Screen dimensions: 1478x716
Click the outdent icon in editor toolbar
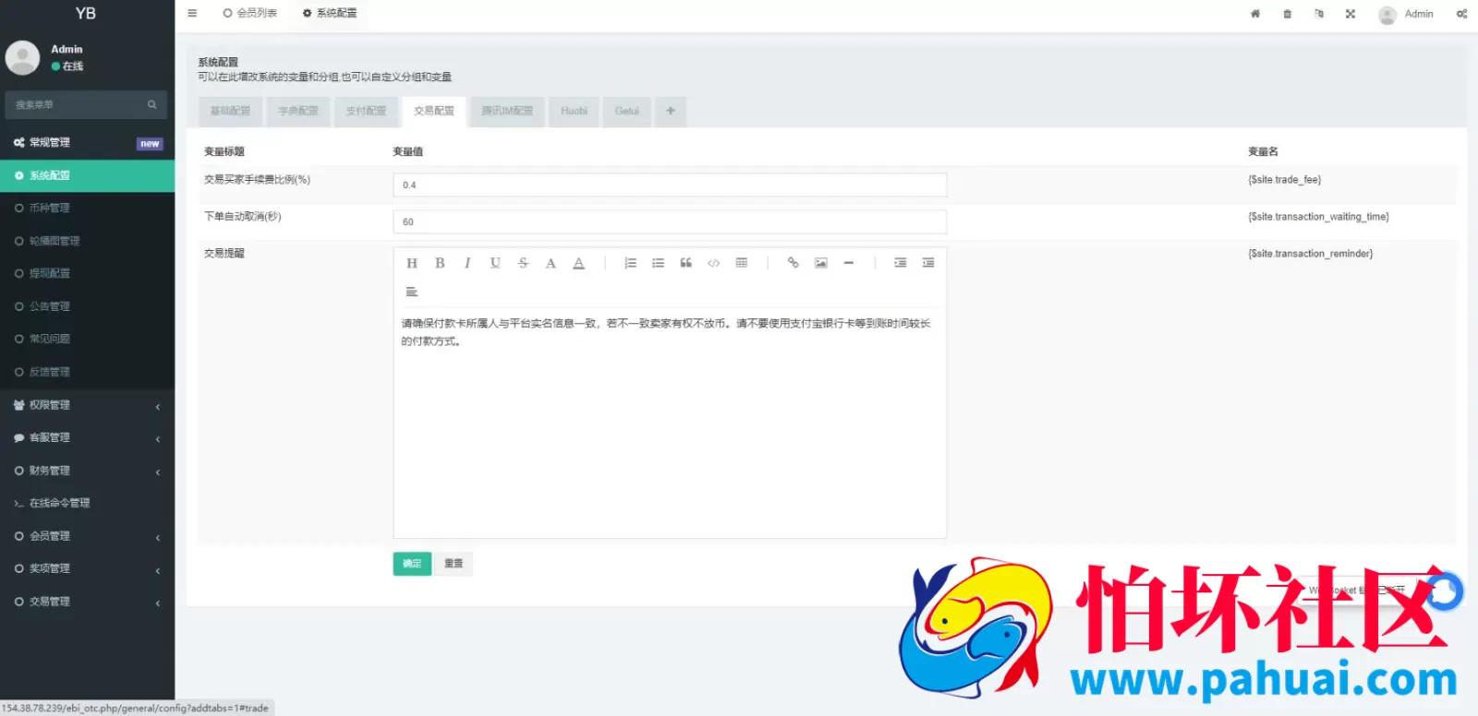(927, 263)
